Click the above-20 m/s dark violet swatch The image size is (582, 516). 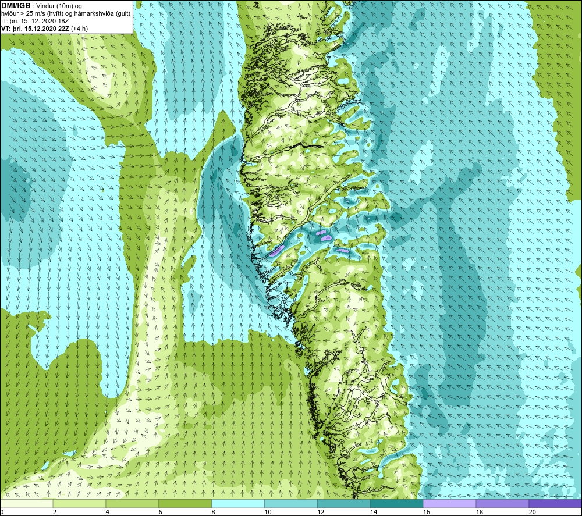point(555,503)
